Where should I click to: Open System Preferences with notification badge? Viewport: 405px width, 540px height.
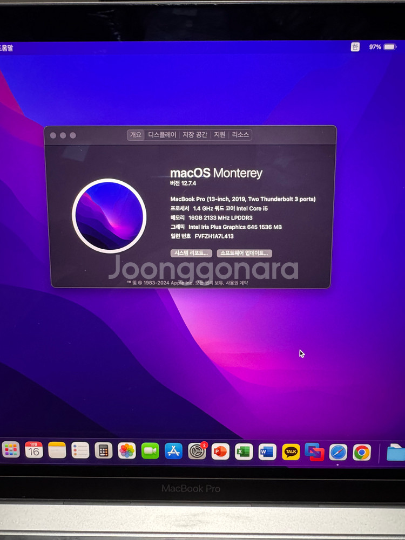(x=197, y=451)
